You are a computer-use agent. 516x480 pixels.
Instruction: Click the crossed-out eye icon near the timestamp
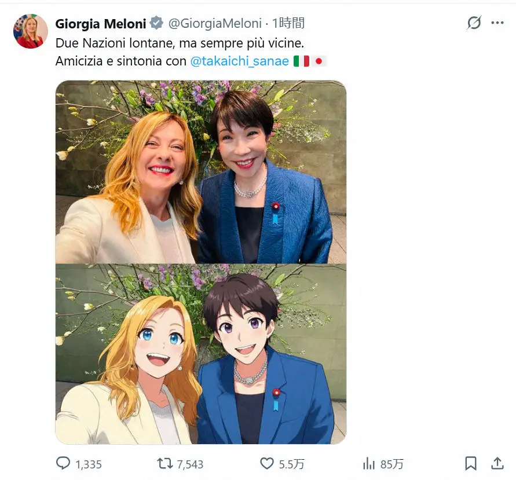pos(474,22)
